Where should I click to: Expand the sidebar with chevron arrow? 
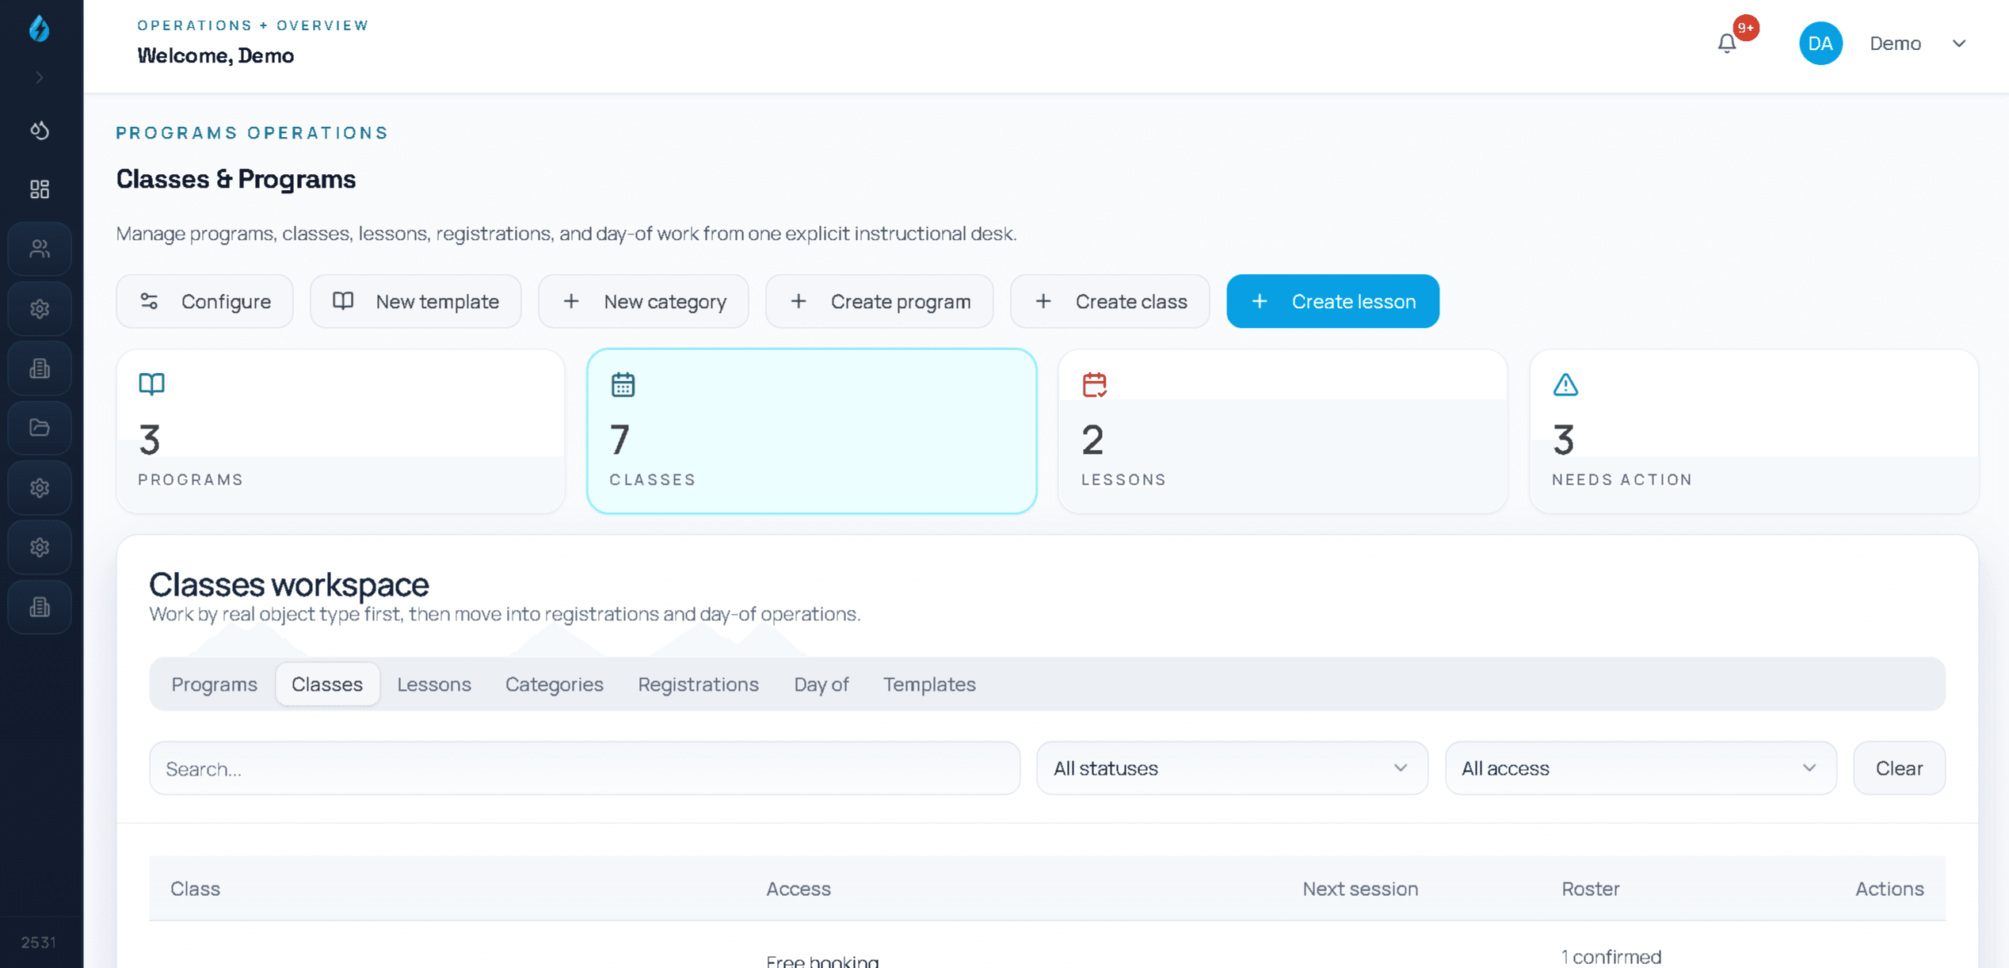coord(40,78)
